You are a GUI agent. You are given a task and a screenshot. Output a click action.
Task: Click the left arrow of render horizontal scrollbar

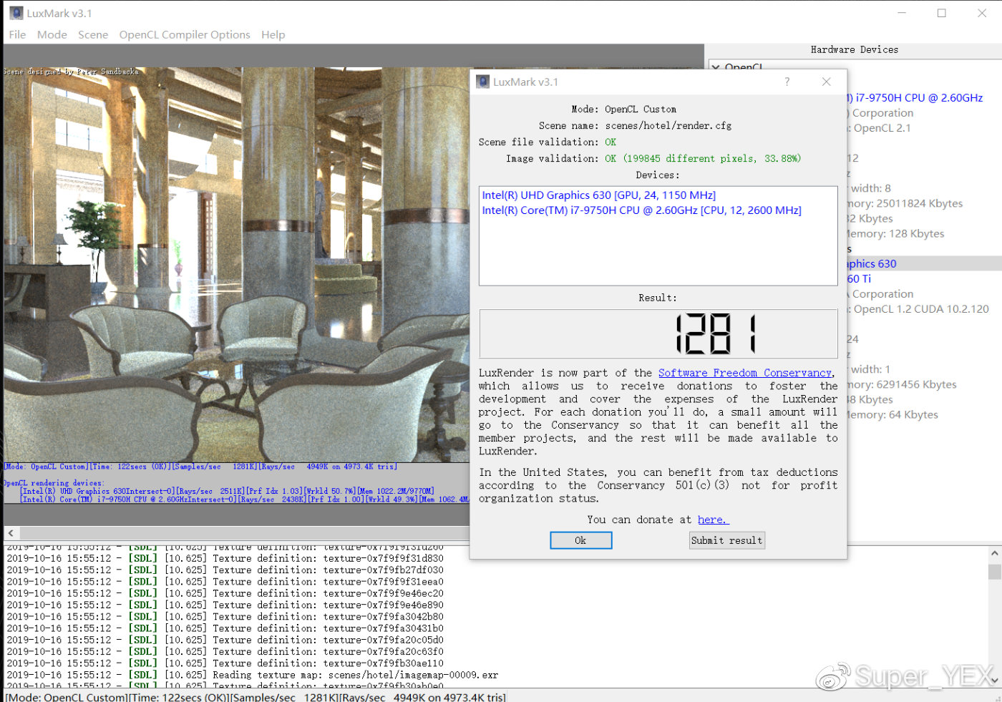click(11, 533)
